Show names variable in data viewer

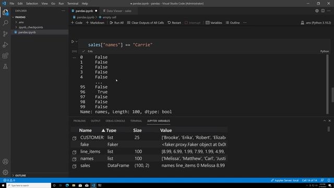pos(74,159)
